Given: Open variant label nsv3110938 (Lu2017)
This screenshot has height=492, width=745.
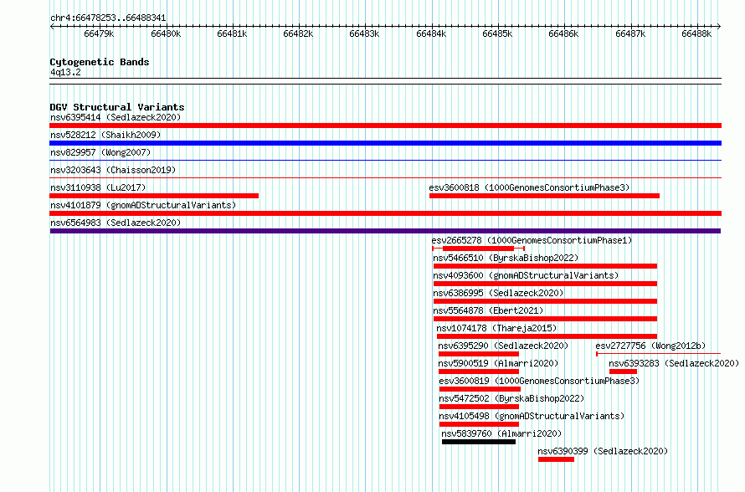Looking at the screenshot, I should click(98, 187).
